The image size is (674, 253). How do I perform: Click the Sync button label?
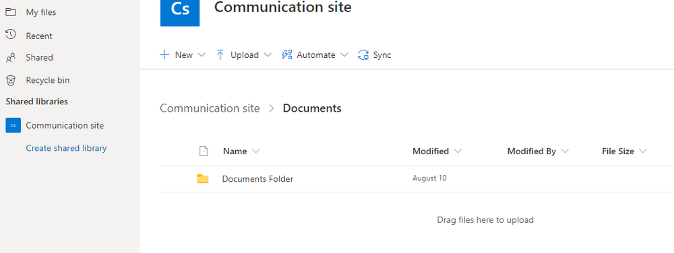pos(382,55)
